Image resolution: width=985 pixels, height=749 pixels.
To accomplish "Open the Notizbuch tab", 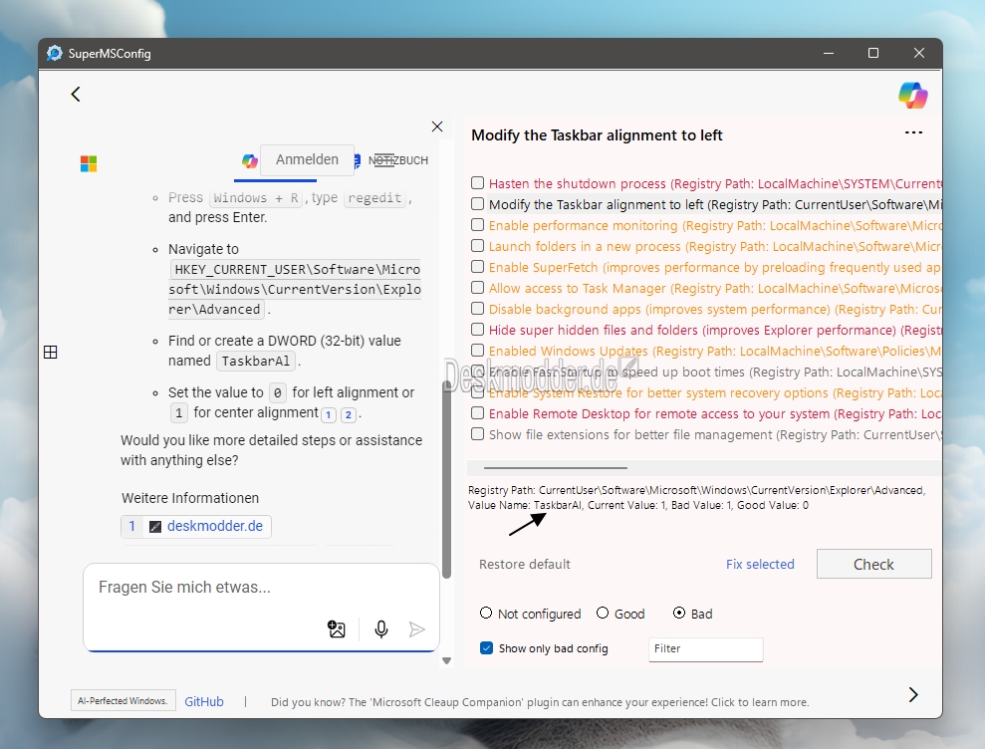I will click(397, 160).
